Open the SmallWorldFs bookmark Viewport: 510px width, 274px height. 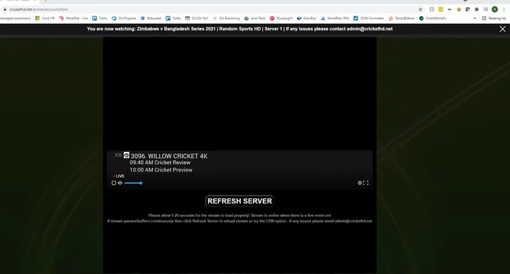click(433, 18)
